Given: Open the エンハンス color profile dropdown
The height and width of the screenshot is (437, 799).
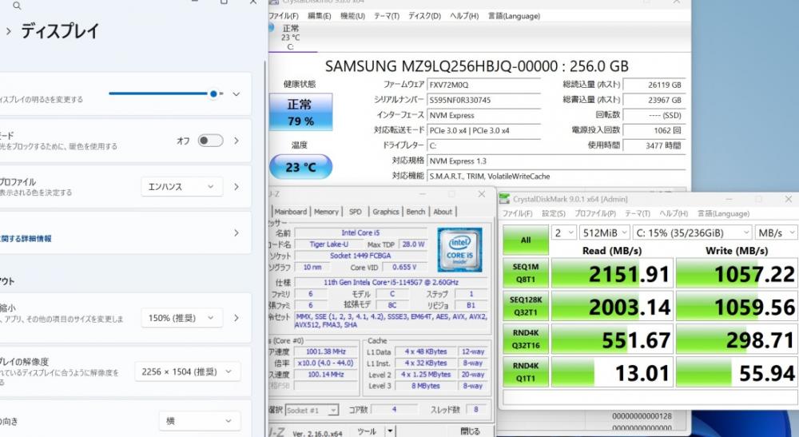Looking at the screenshot, I should pos(182,187).
